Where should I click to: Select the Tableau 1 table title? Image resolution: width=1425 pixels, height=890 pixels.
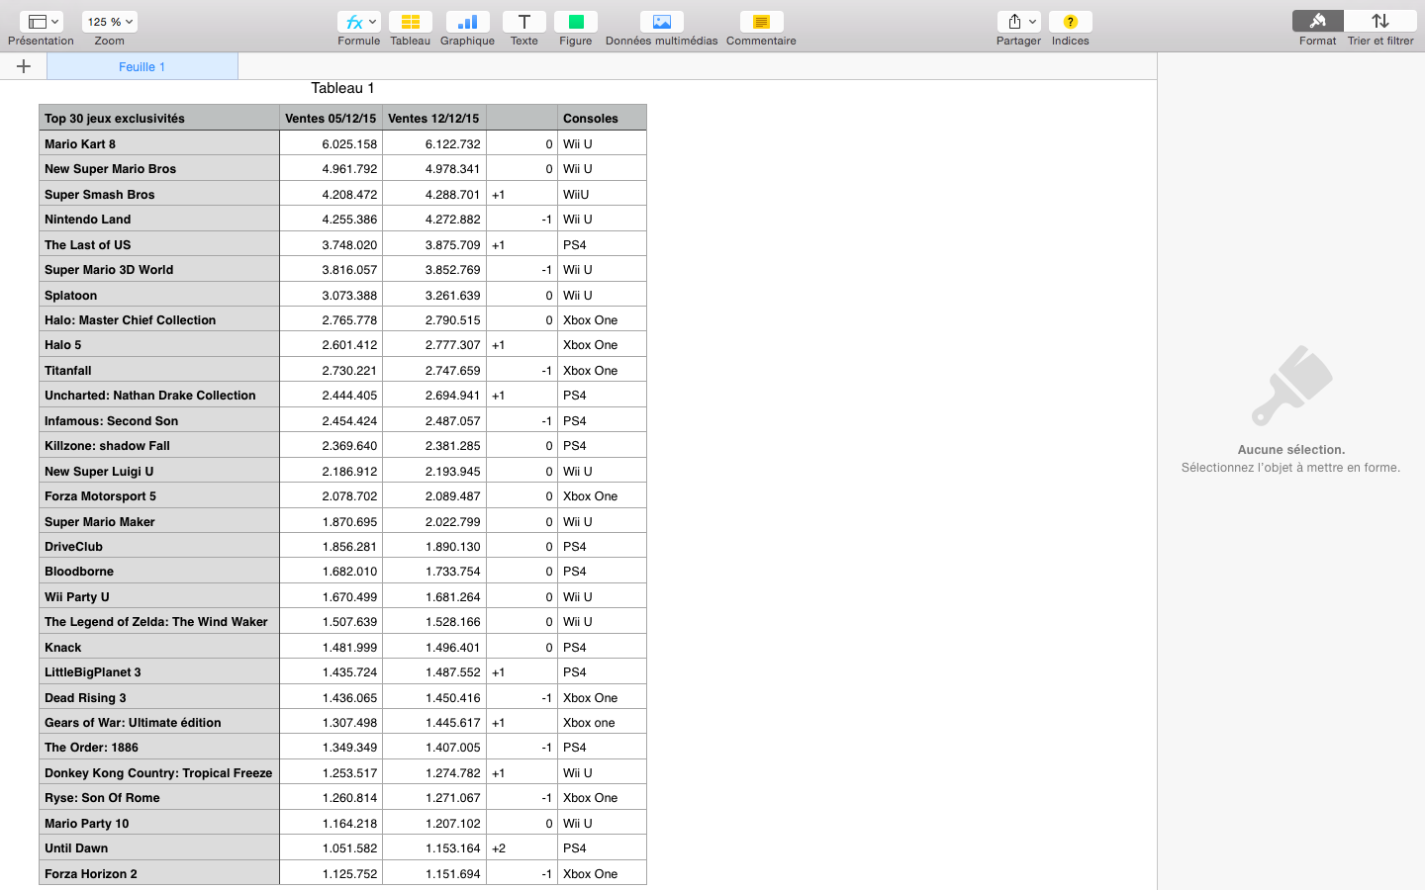[x=342, y=88]
